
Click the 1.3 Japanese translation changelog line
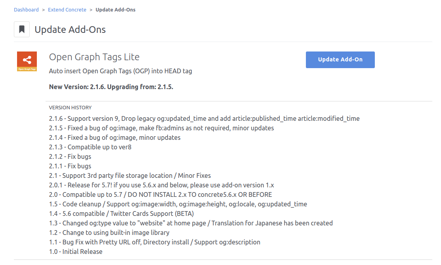[191, 223]
